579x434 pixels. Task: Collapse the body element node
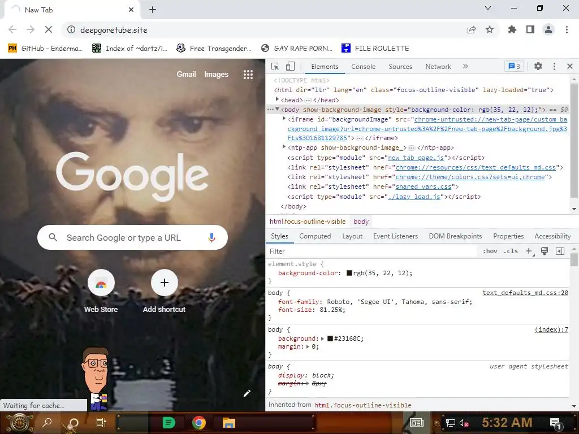pos(277,109)
